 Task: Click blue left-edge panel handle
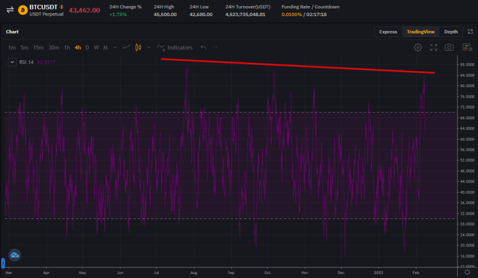point(3,263)
